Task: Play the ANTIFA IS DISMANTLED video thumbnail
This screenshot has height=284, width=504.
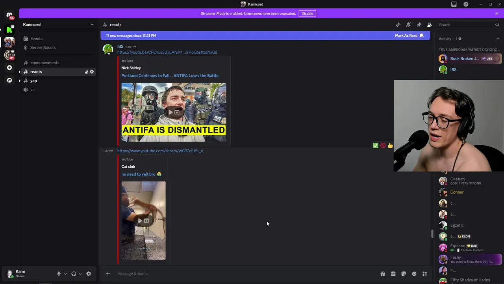Action: click(174, 112)
